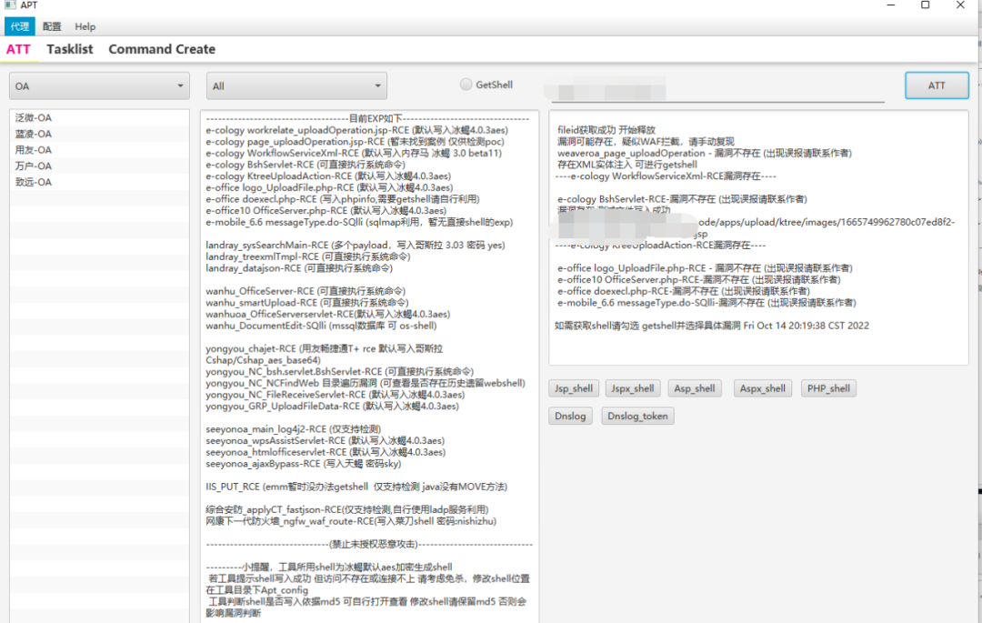
Task: Open the 代理 menu
Action: (x=19, y=26)
